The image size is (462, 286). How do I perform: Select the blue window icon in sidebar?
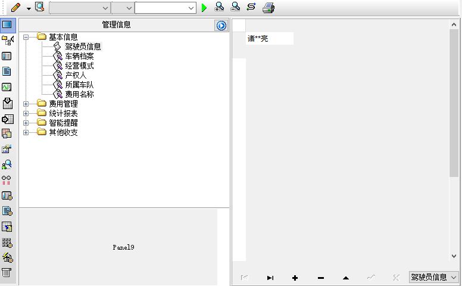point(7,24)
